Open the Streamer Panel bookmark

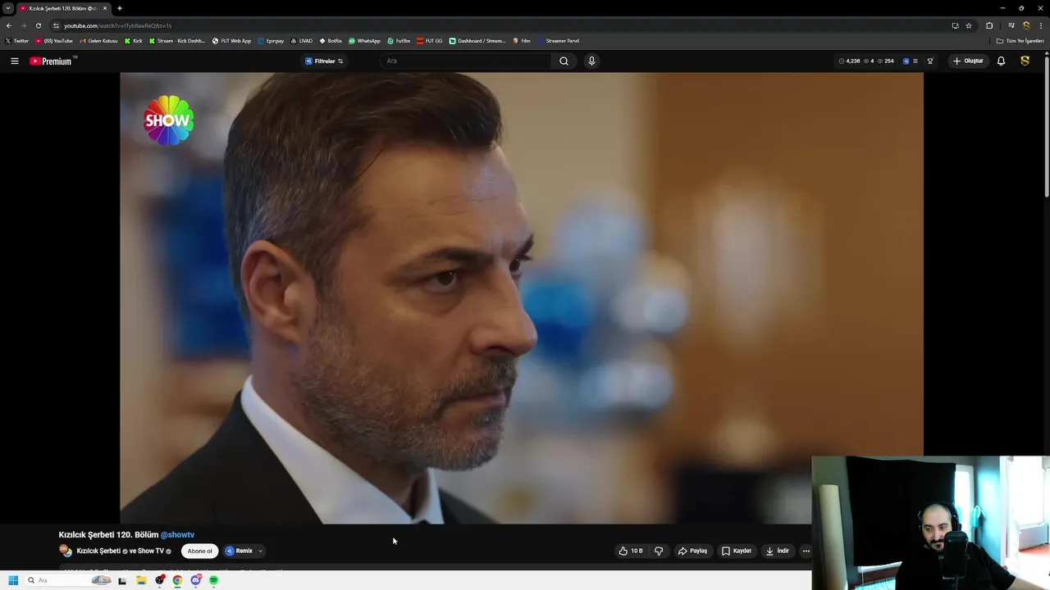point(558,40)
